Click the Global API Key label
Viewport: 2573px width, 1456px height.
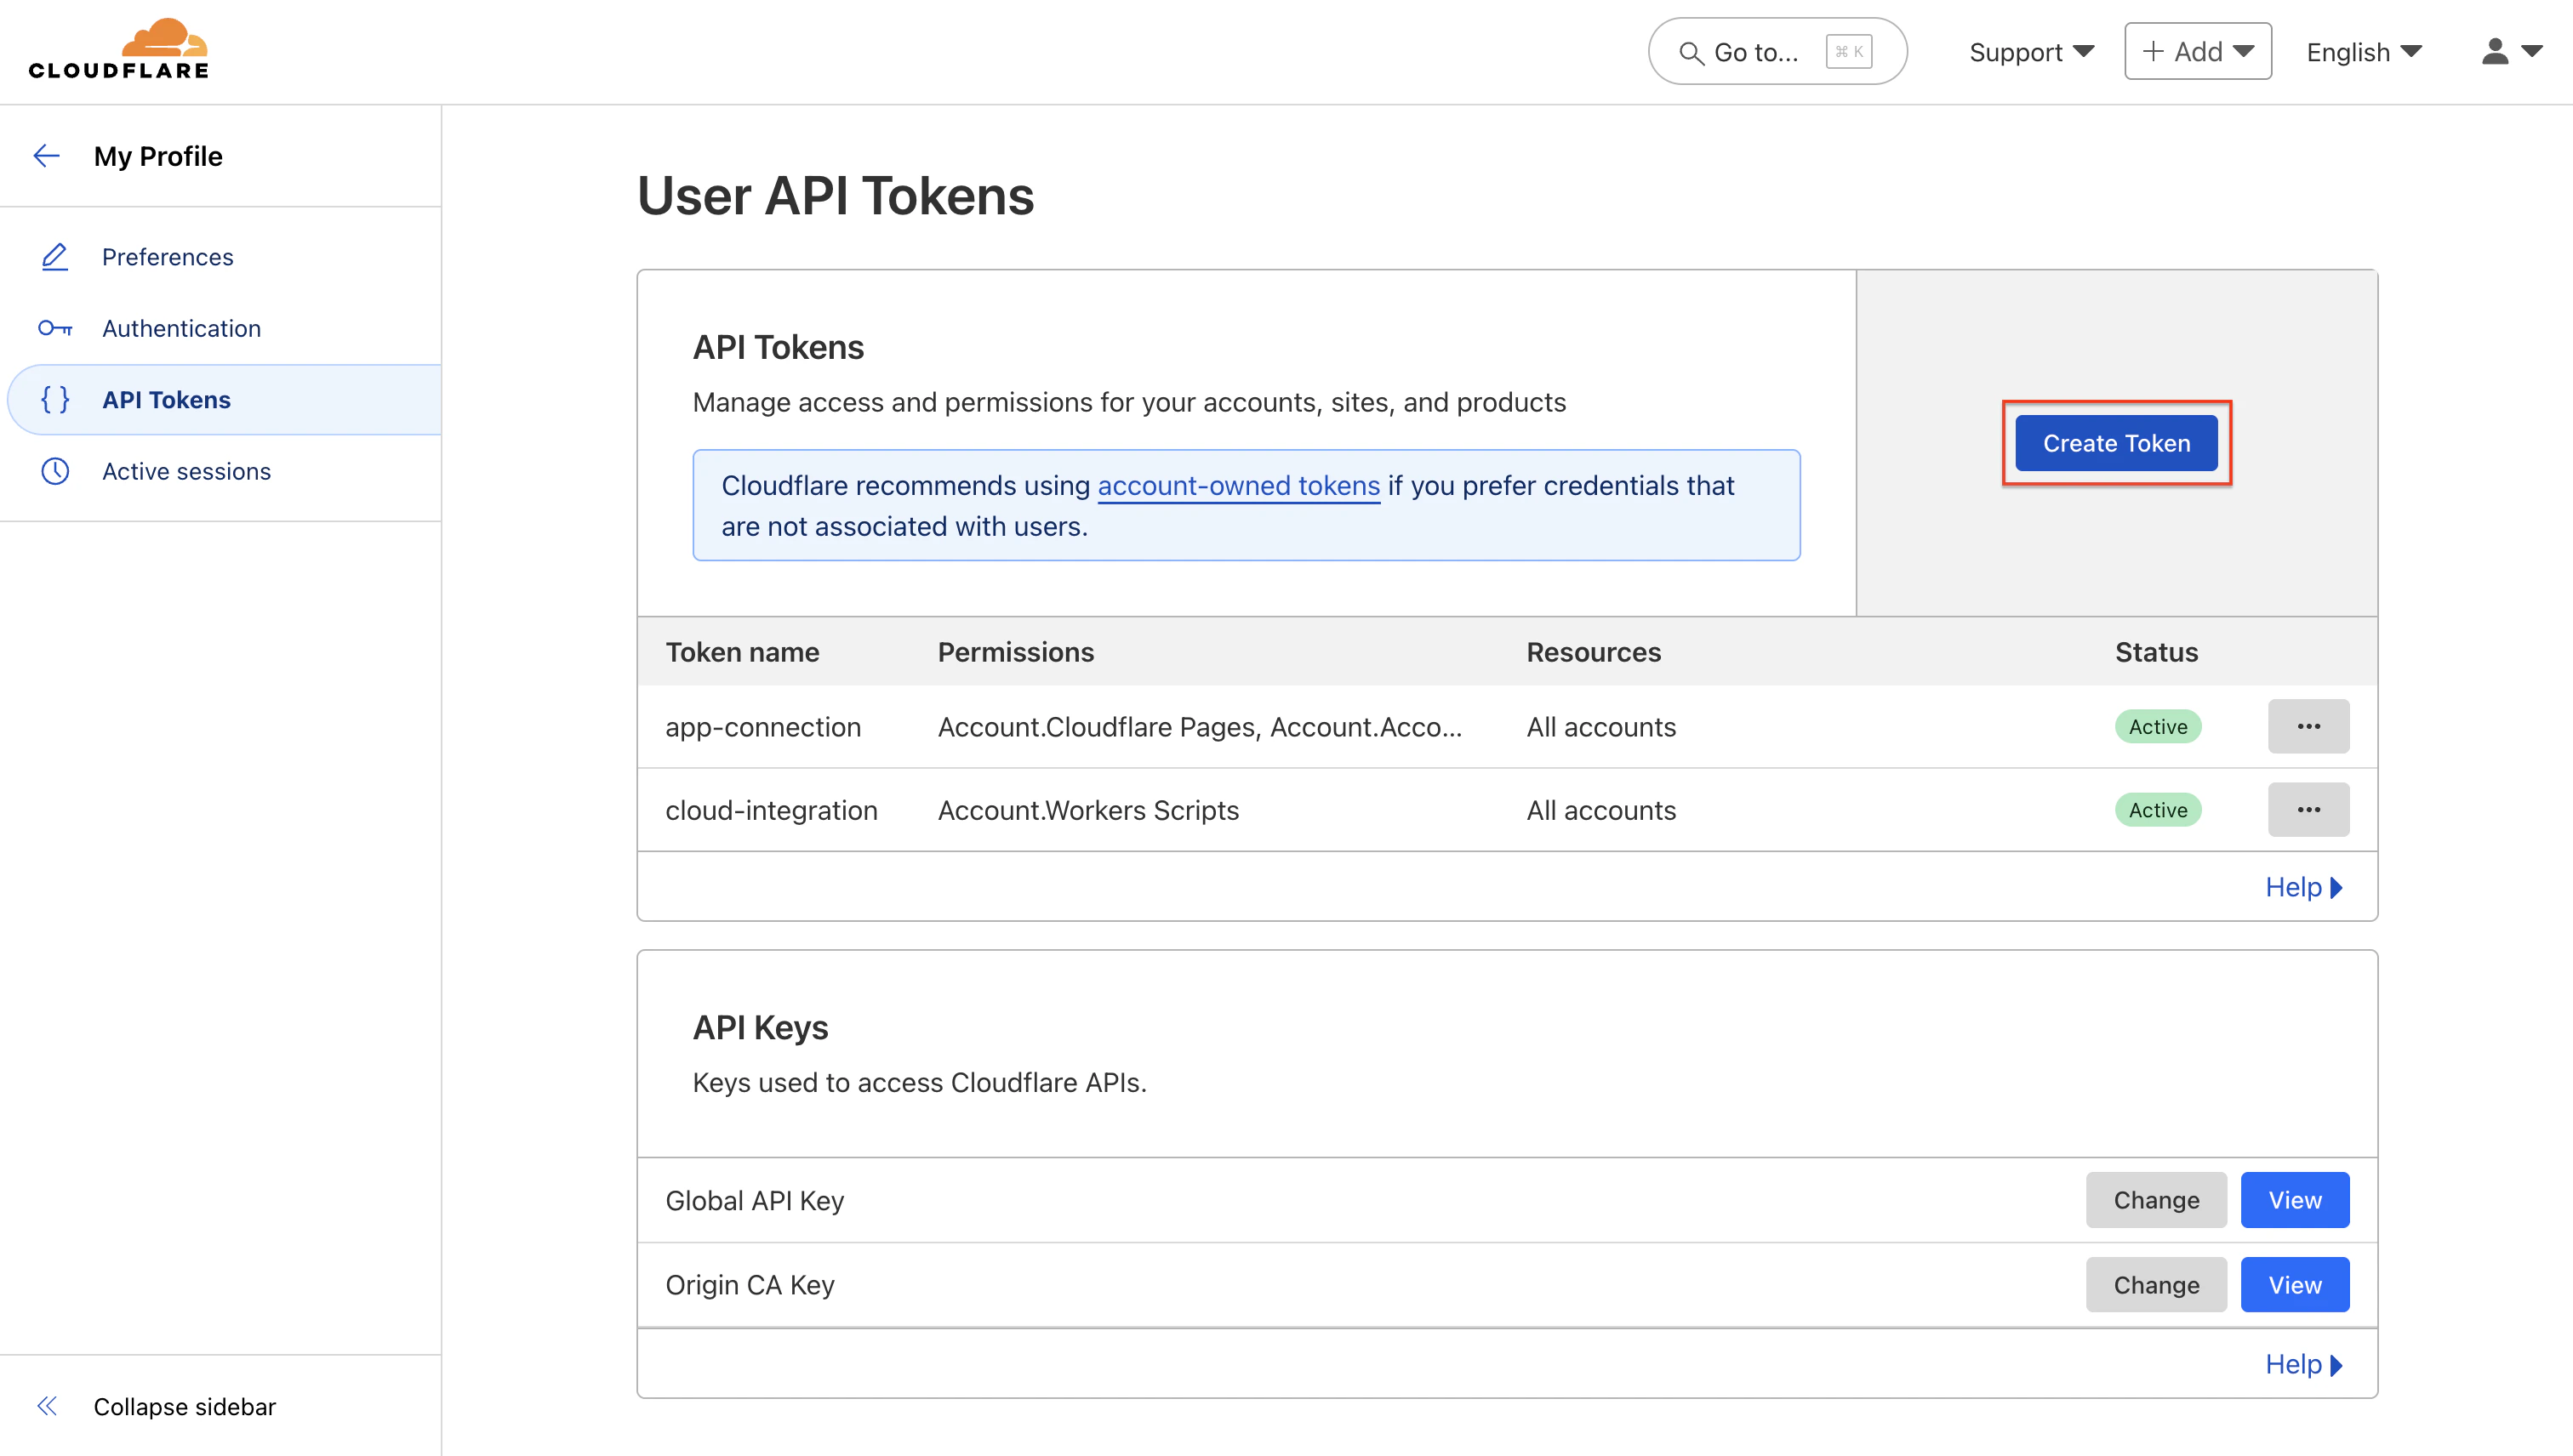755,1200
